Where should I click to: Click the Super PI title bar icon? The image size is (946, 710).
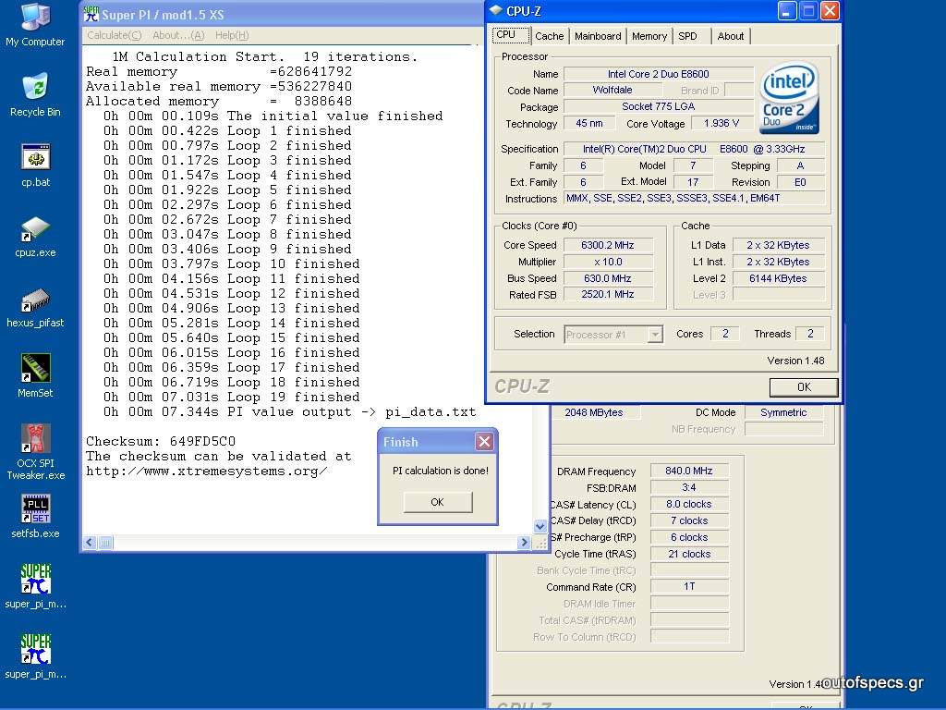click(91, 15)
